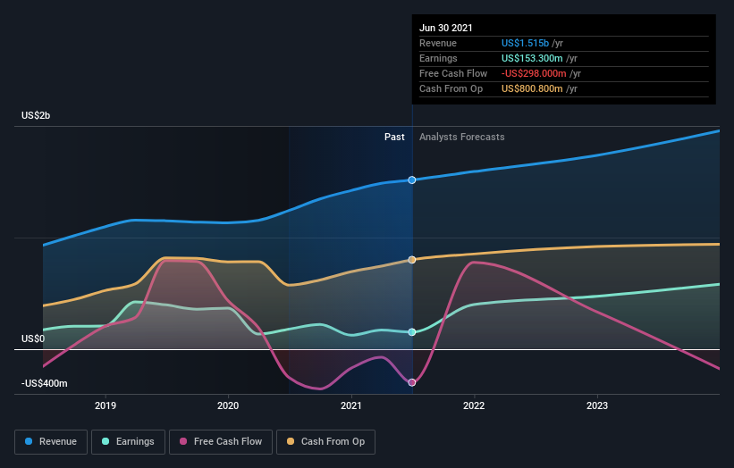Click the 'Analysts Forecasts' label
Viewport: 734px width, 468px height.
pos(462,137)
